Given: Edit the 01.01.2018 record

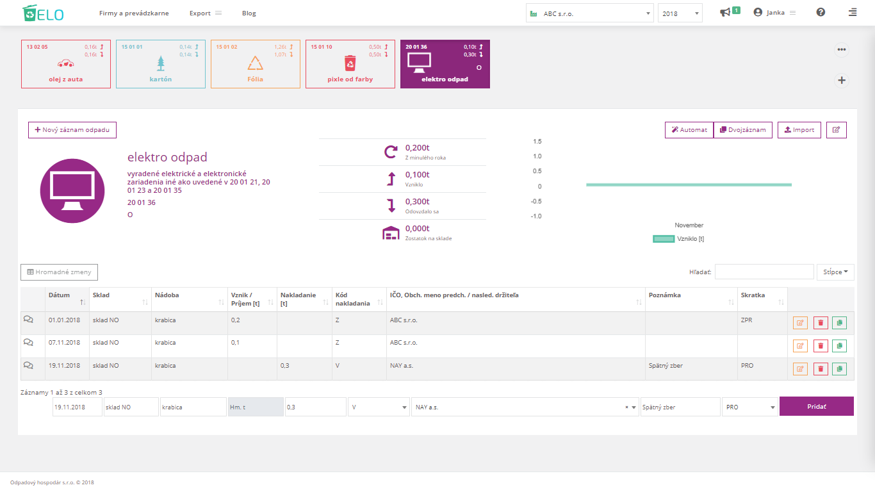Looking at the screenshot, I should [800, 323].
